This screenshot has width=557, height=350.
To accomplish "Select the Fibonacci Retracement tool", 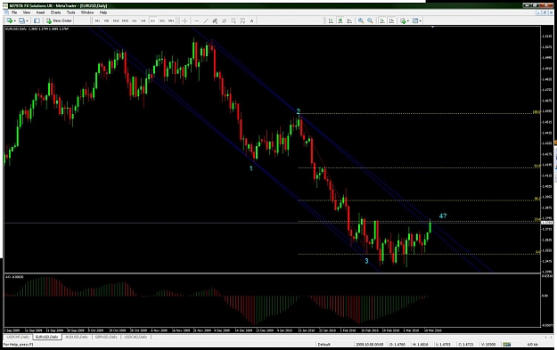I will click(225, 21).
